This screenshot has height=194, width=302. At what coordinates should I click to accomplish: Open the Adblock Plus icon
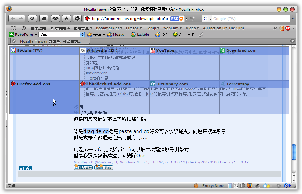288,28
